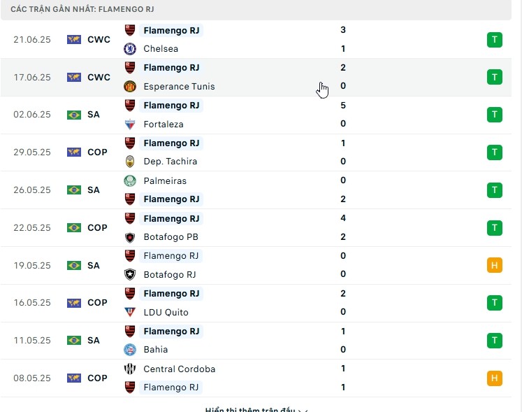The height and width of the screenshot is (412, 522).
Task: Click the green T badge for Bahia match
Action: click(495, 341)
